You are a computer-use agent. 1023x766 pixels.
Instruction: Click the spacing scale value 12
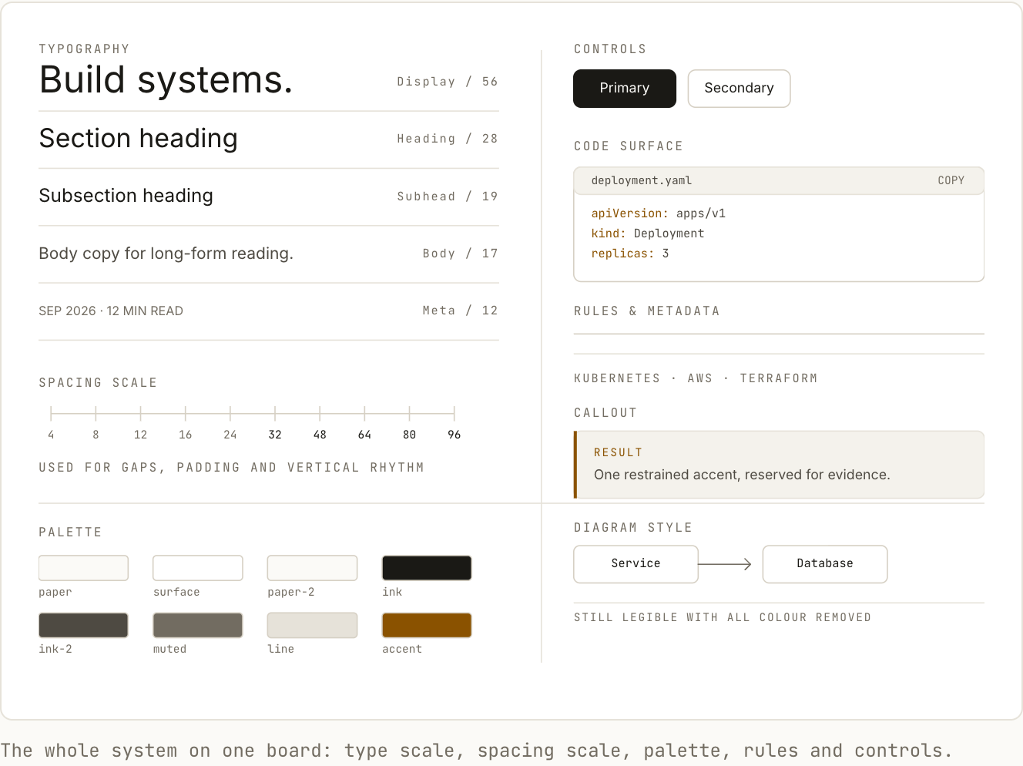click(x=140, y=435)
